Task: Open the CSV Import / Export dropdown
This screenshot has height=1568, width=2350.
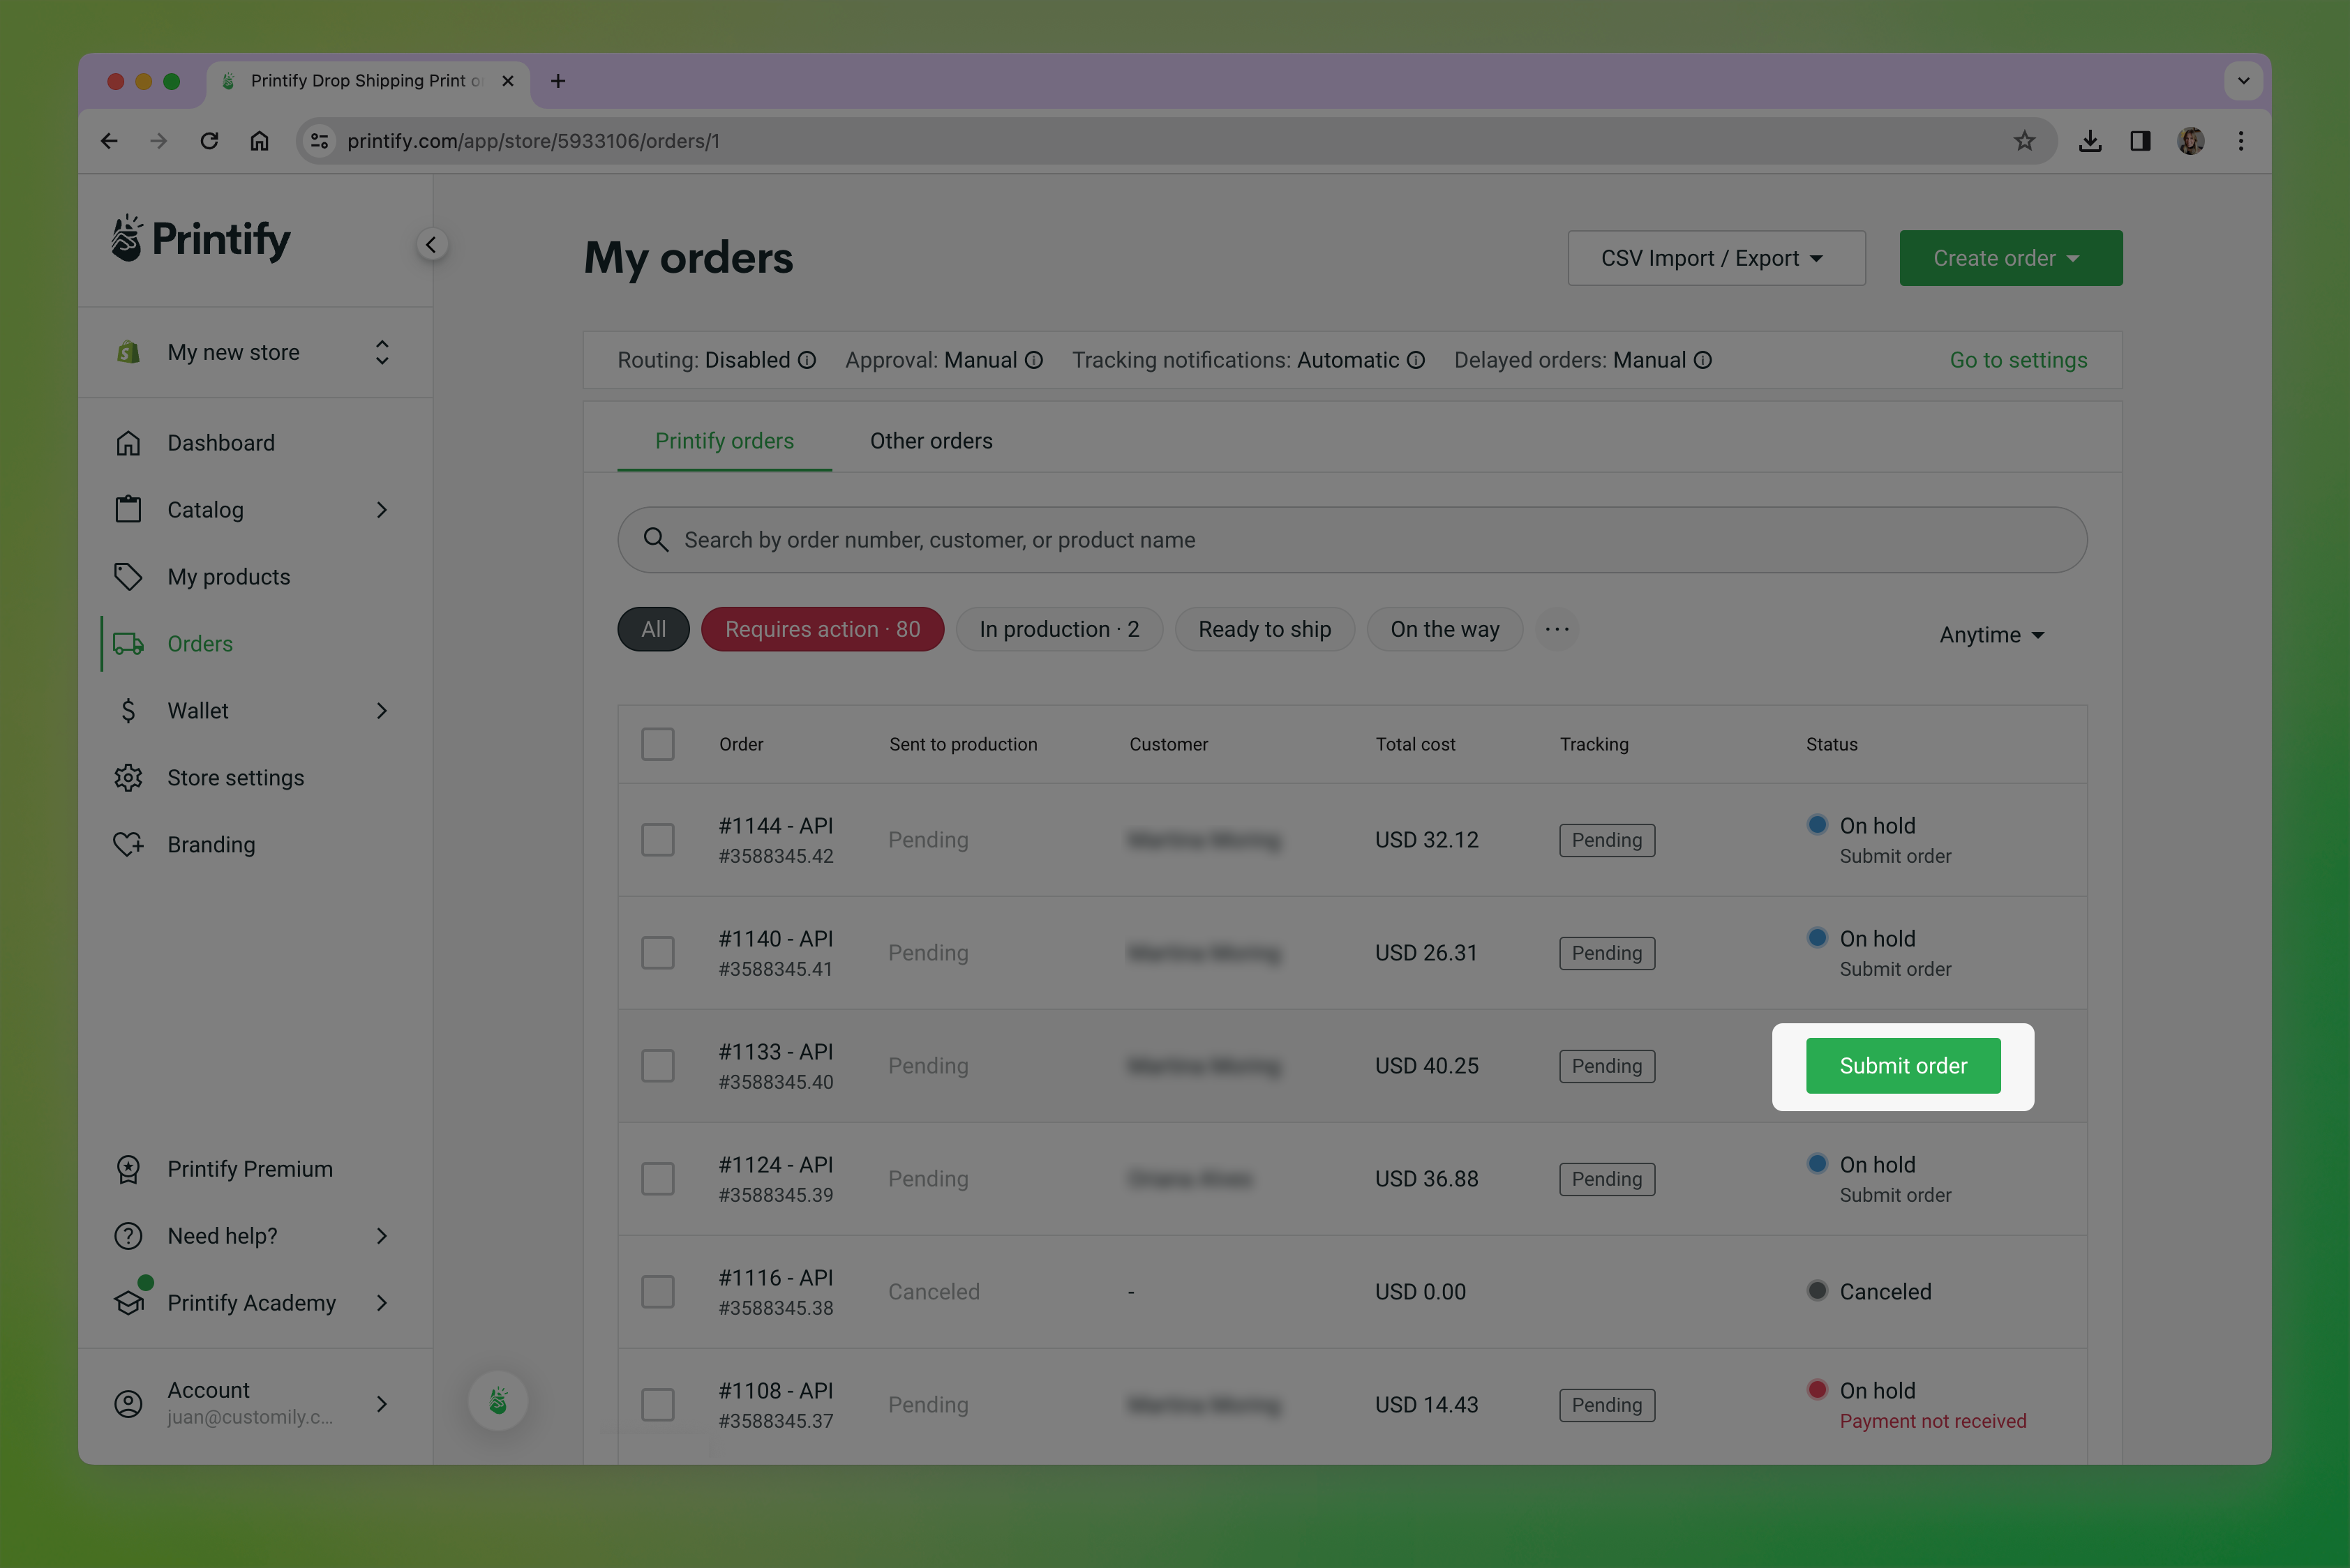Action: (1716, 258)
